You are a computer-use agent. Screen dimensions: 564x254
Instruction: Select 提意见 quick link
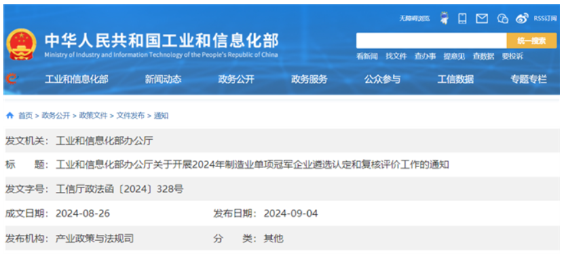pos(454,56)
